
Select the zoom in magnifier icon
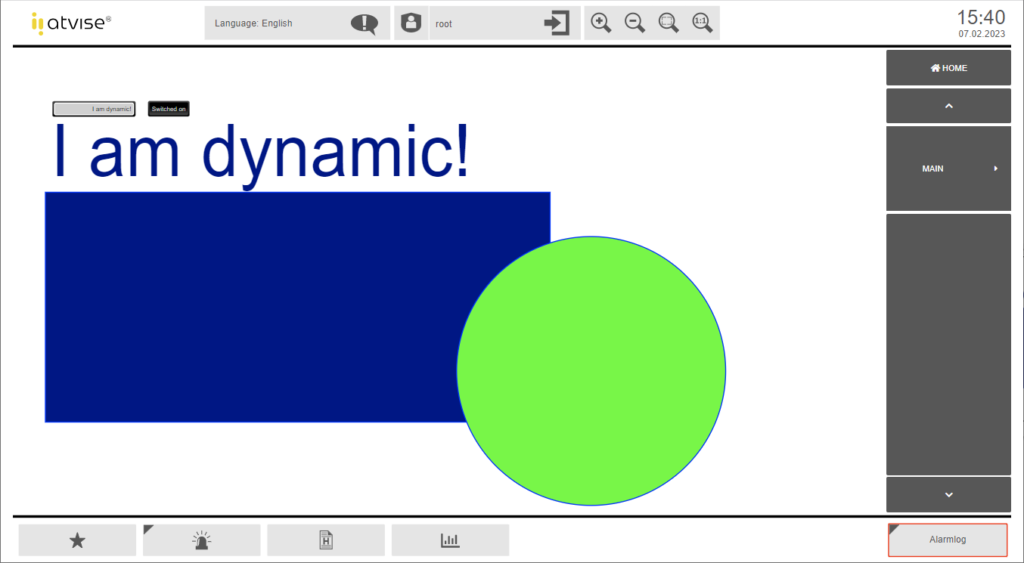click(x=600, y=23)
